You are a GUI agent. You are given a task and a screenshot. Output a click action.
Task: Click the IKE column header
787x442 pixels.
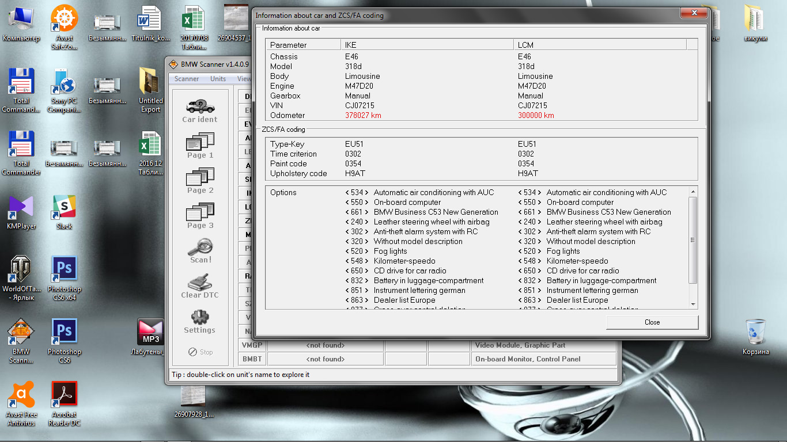[427, 45]
